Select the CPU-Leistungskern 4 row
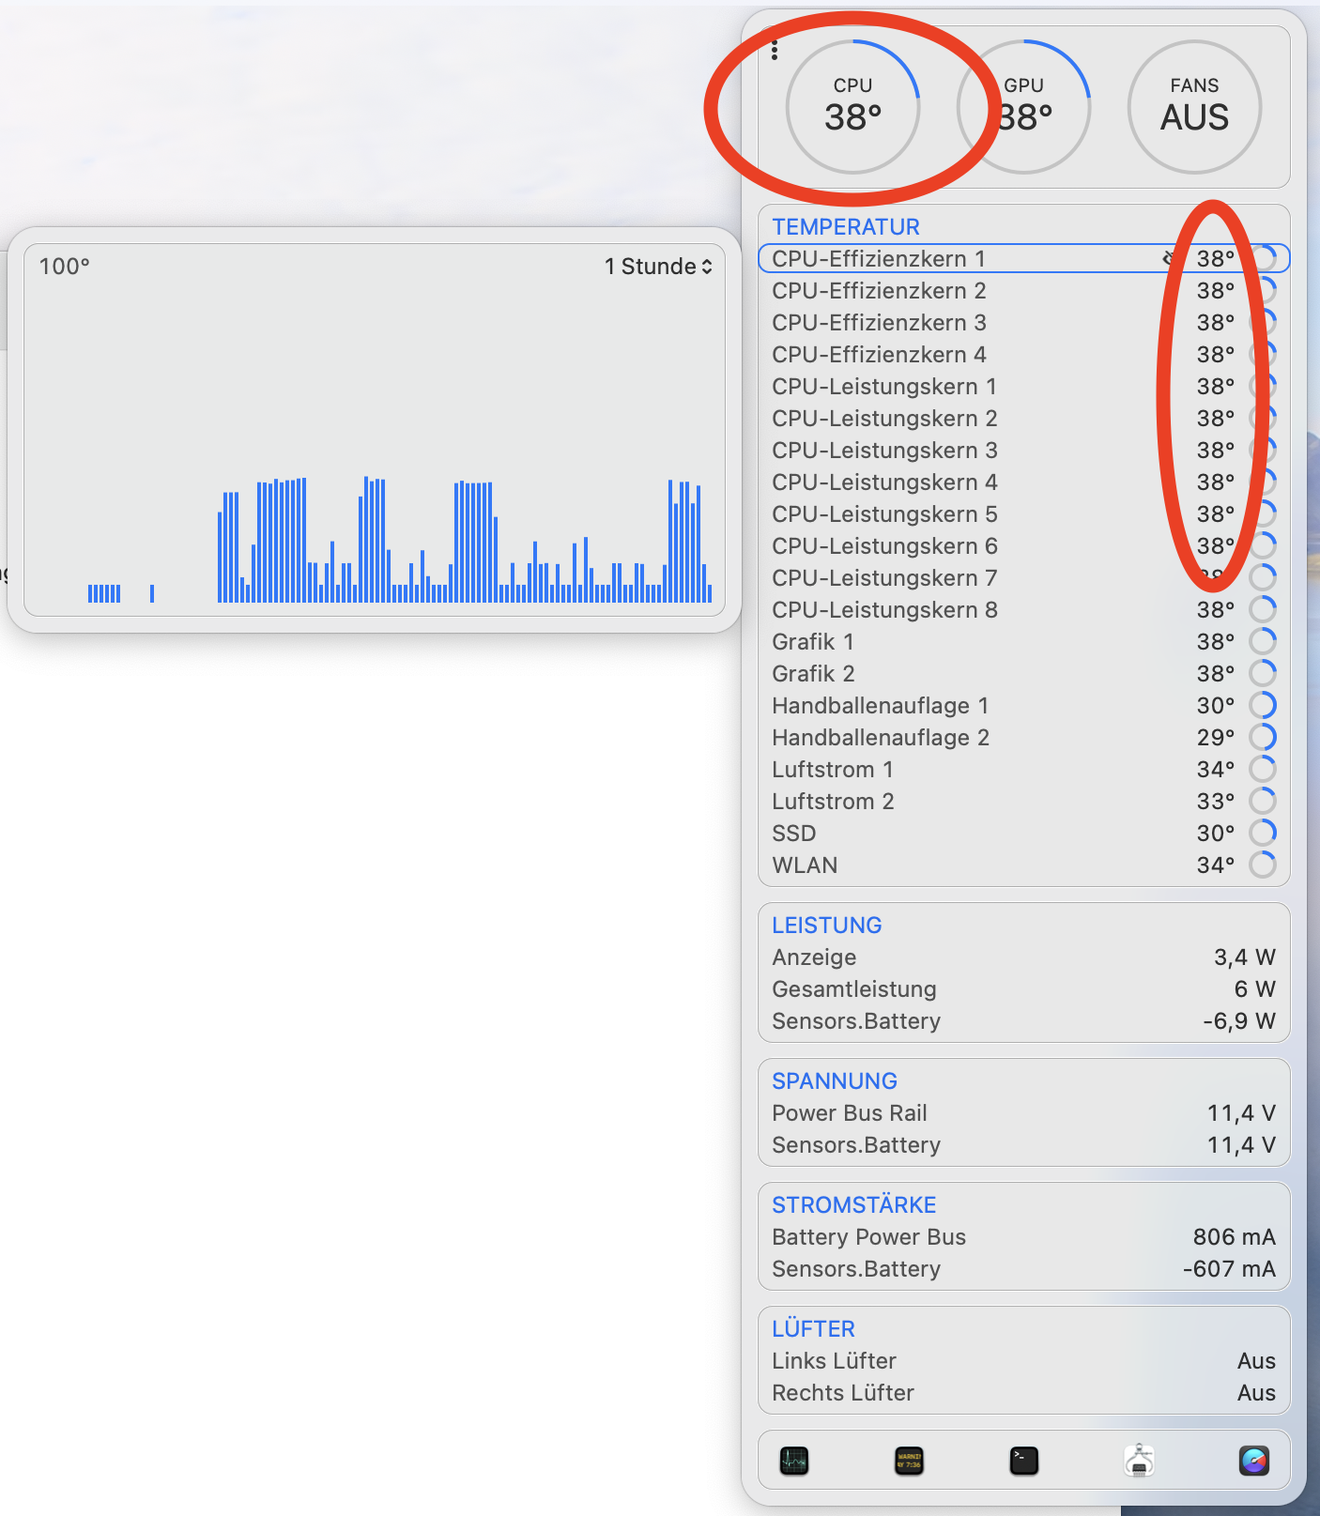 pyautogui.click(x=1023, y=482)
